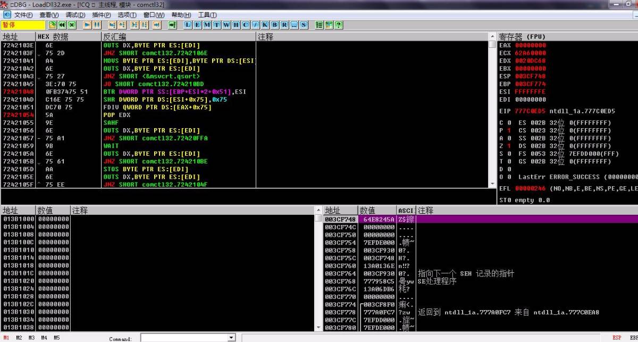Click the 数值 column header in stack pane
The height and width of the screenshot is (342, 638).
click(x=377, y=211)
